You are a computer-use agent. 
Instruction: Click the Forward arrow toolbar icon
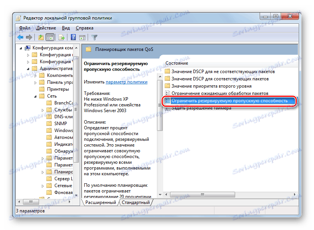[29, 37]
